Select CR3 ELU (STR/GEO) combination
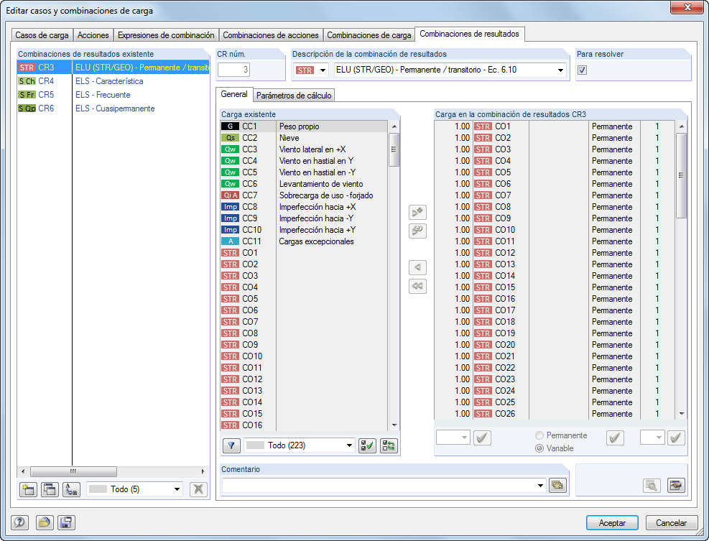This screenshot has width=709, height=541. tap(113, 68)
